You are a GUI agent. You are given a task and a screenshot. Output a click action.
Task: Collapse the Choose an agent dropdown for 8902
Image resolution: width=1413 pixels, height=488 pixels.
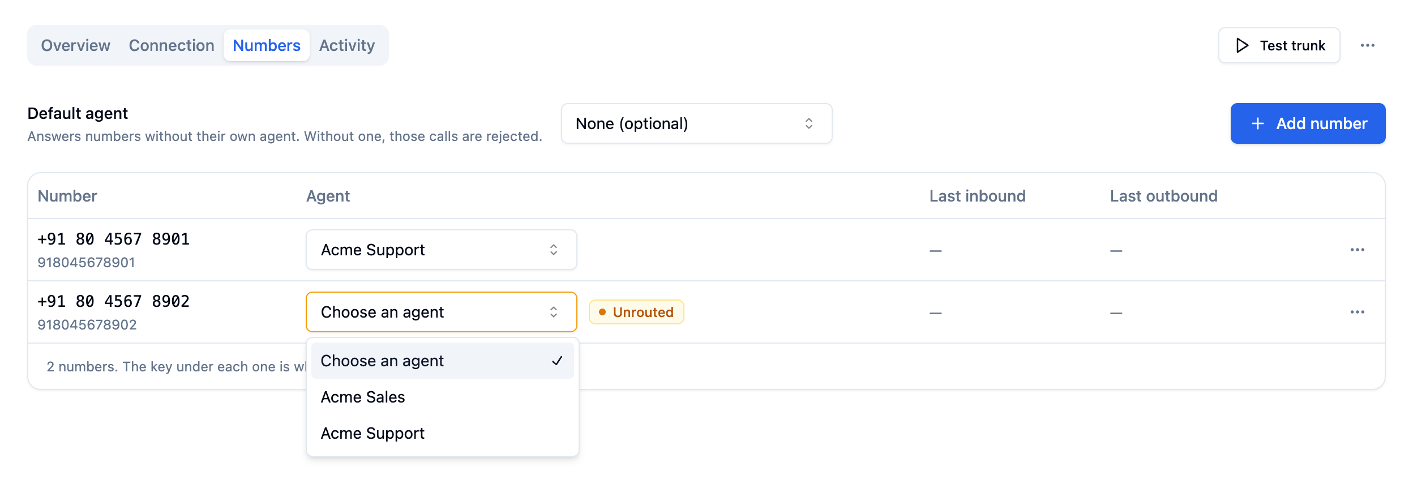point(441,312)
